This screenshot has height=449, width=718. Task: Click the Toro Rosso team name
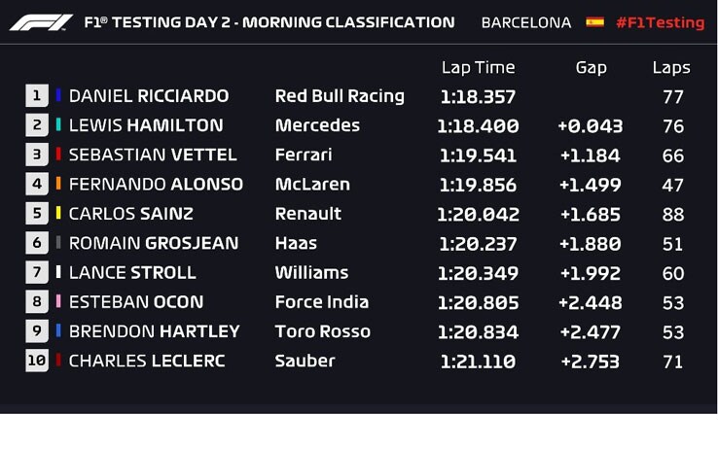point(322,331)
